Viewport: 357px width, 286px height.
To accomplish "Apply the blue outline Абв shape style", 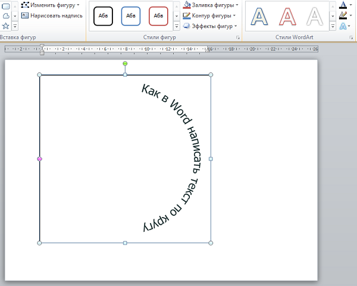I will coord(131,16).
